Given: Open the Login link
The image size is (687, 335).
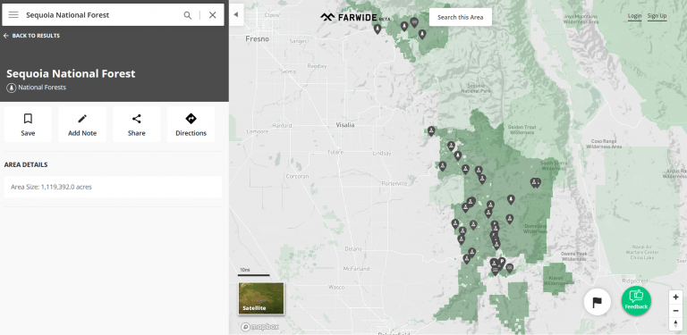Looking at the screenshot, I should 634,16.
